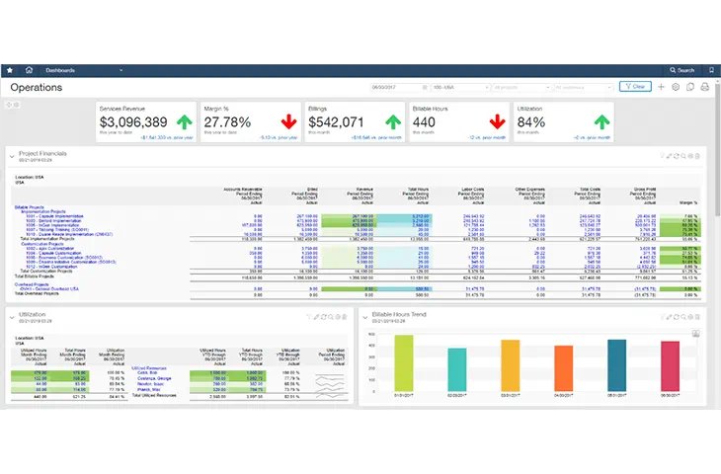The width and height of the screenshot is (721, 474).
Task: Open the 1012 - InGen Customization project
Action: coord(51,267)
